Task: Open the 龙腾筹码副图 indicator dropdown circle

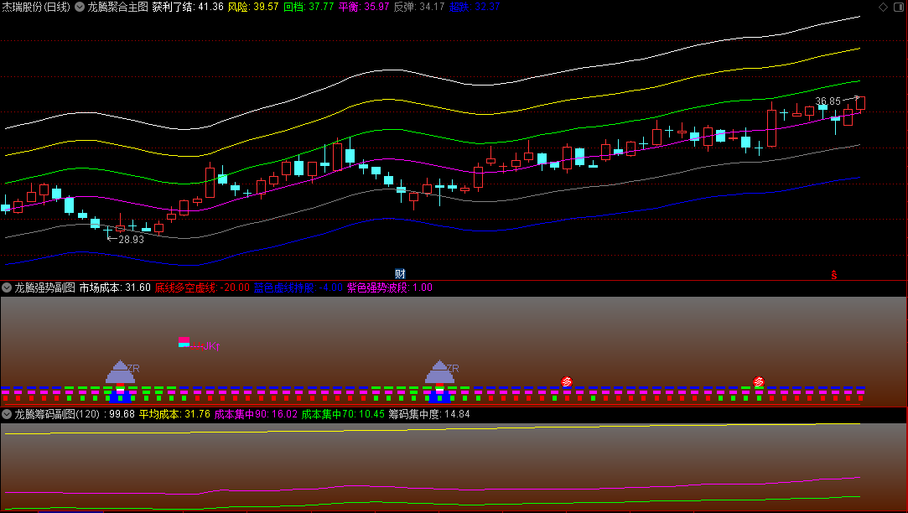Action: [7, 415]
